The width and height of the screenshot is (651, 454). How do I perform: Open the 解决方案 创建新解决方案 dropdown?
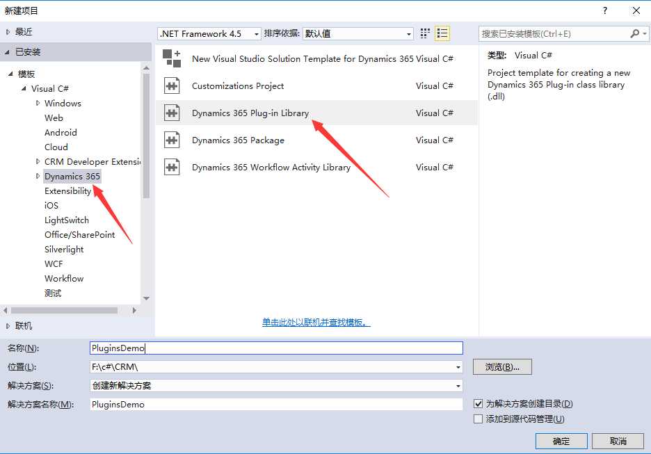click(x=458, y=386)
